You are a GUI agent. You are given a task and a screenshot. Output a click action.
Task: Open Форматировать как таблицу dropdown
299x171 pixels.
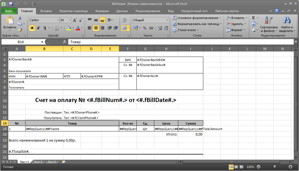(197, 24)
